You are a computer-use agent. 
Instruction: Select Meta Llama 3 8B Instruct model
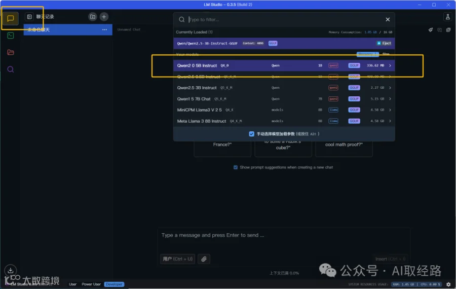(x=284, y=121)
